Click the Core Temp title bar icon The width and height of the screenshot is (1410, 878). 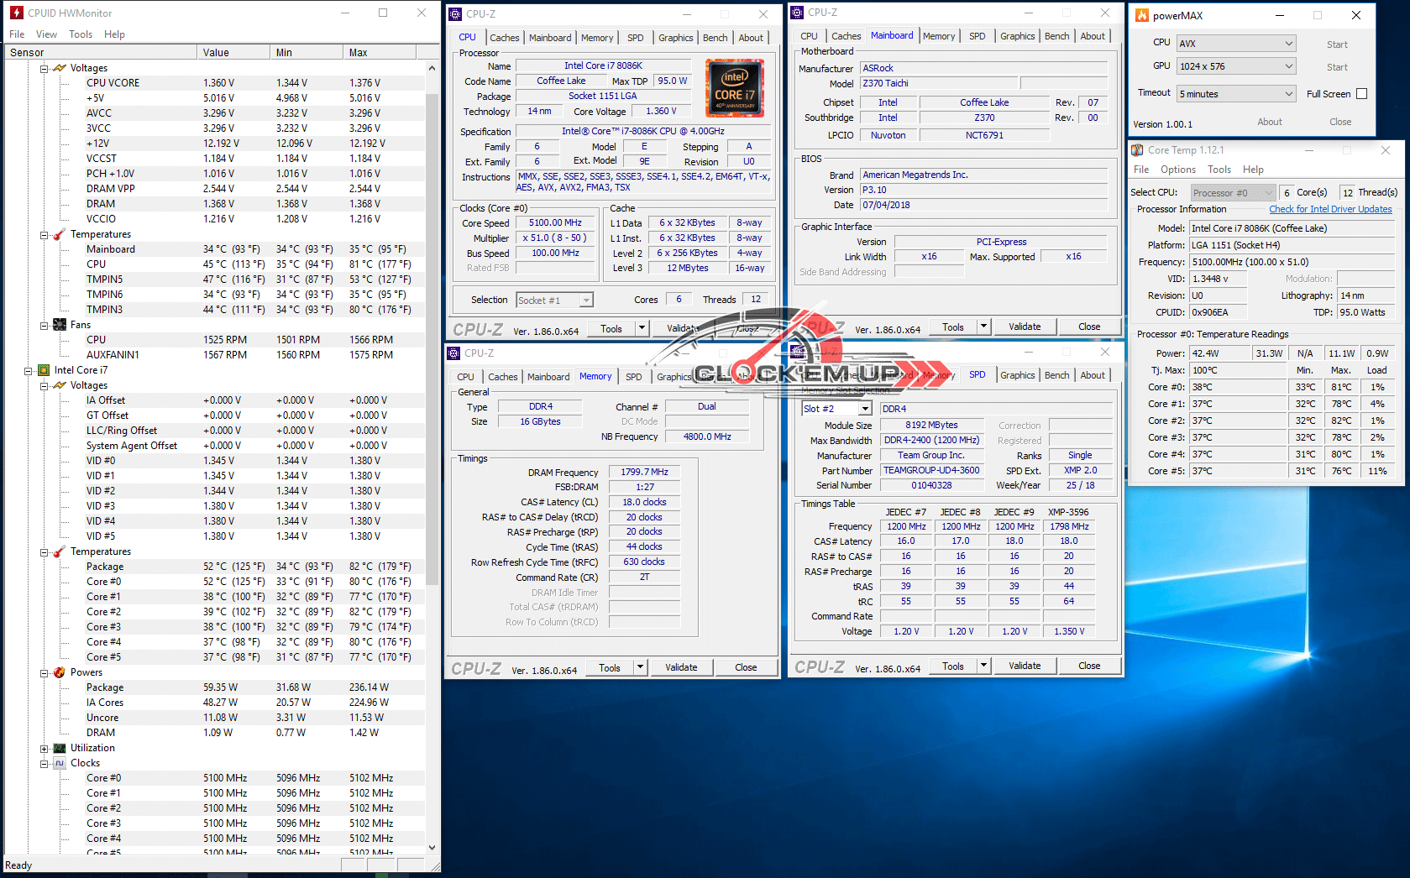pos(1137,150)
